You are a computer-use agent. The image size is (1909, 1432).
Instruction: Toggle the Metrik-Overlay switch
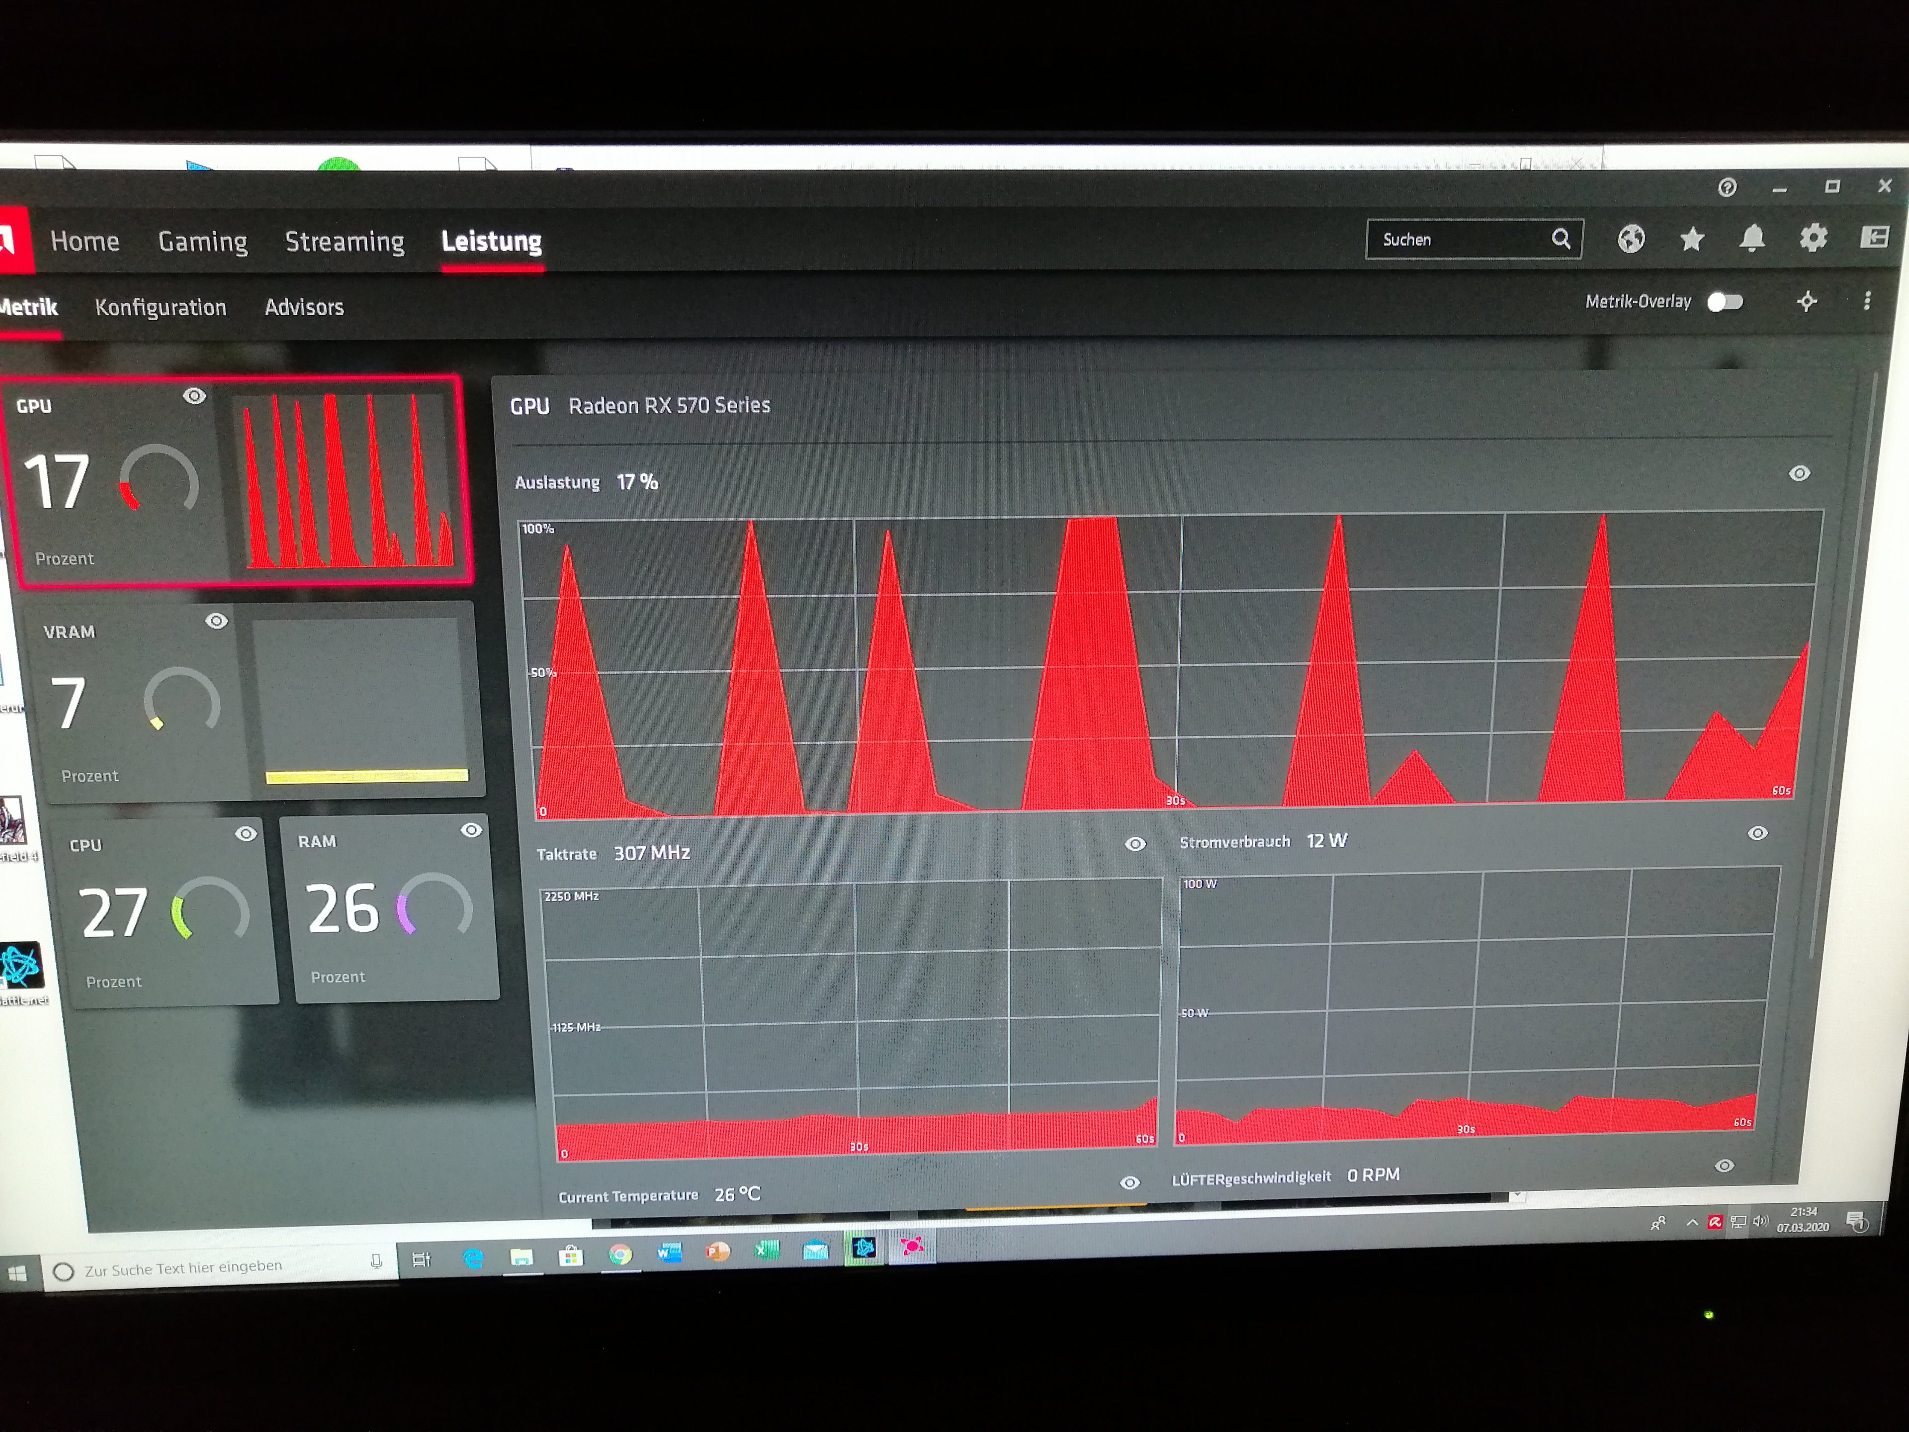pyautogui.click(x=1725, y=301)
